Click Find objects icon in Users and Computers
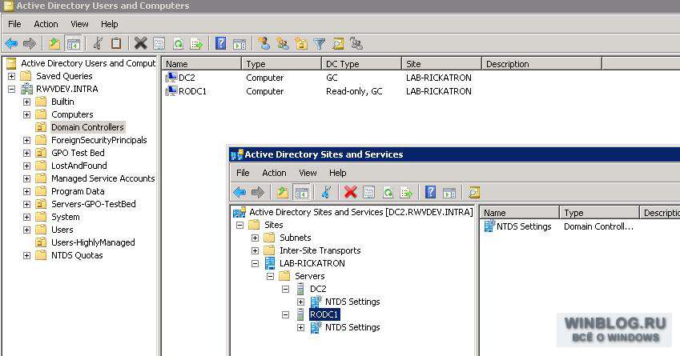The width and height of the screenshot is (680, 356). coord(338,44)
